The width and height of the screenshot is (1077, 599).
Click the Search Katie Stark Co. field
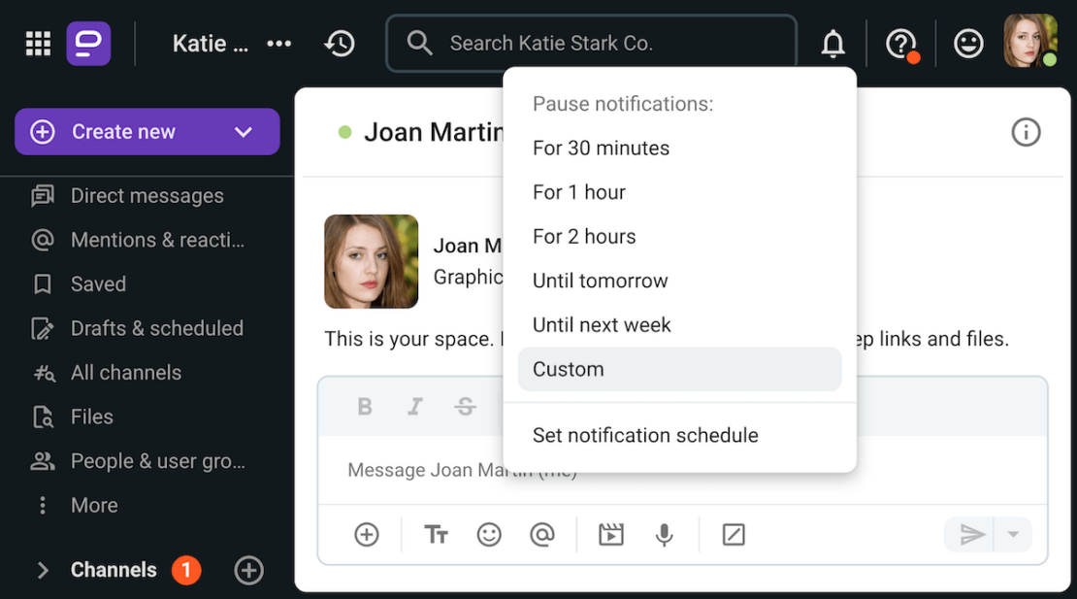pyautogui.click(x=592, y=44)
